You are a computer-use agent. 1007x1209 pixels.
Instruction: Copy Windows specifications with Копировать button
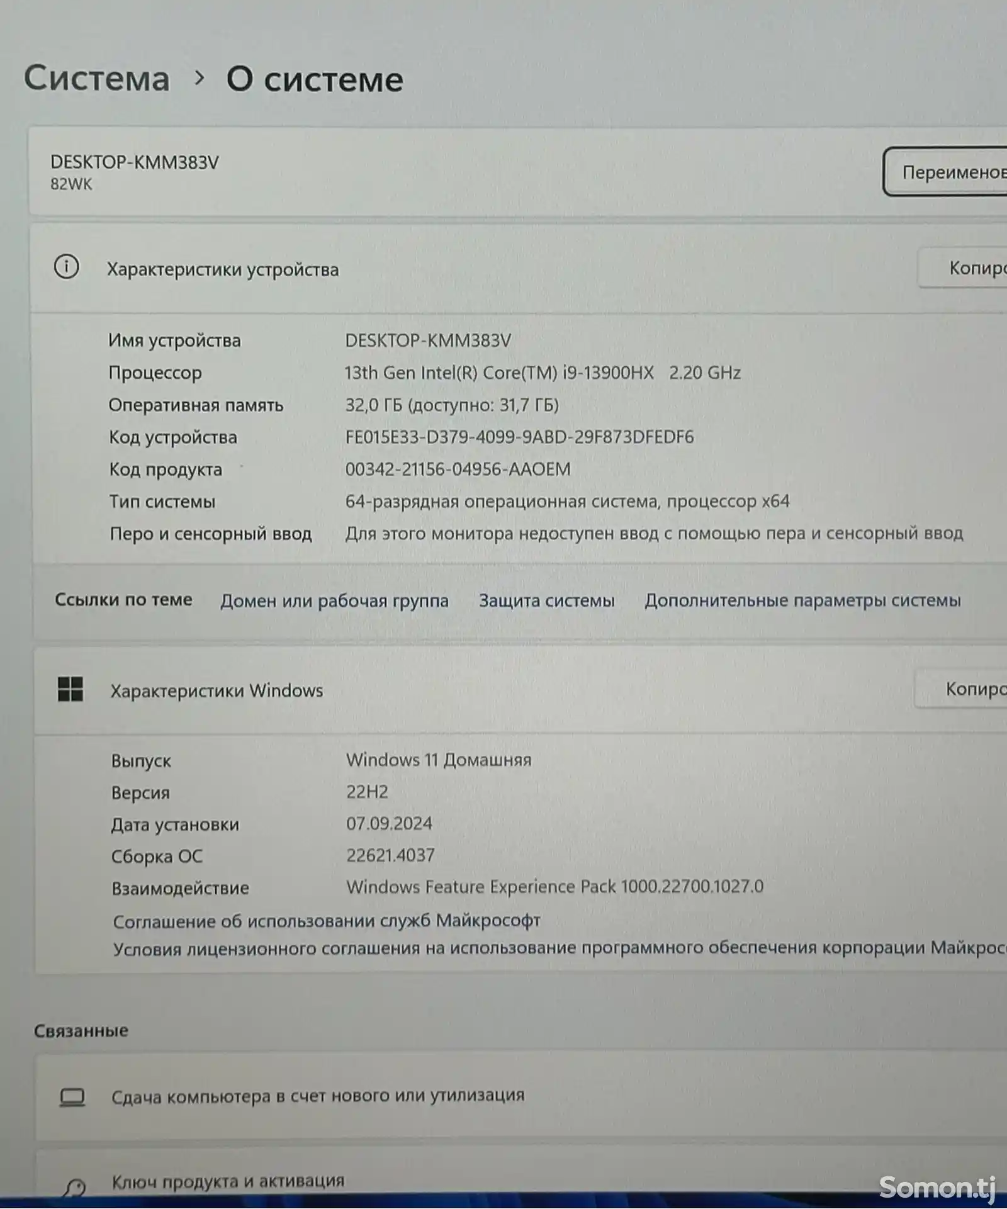[x=961, y=689]
